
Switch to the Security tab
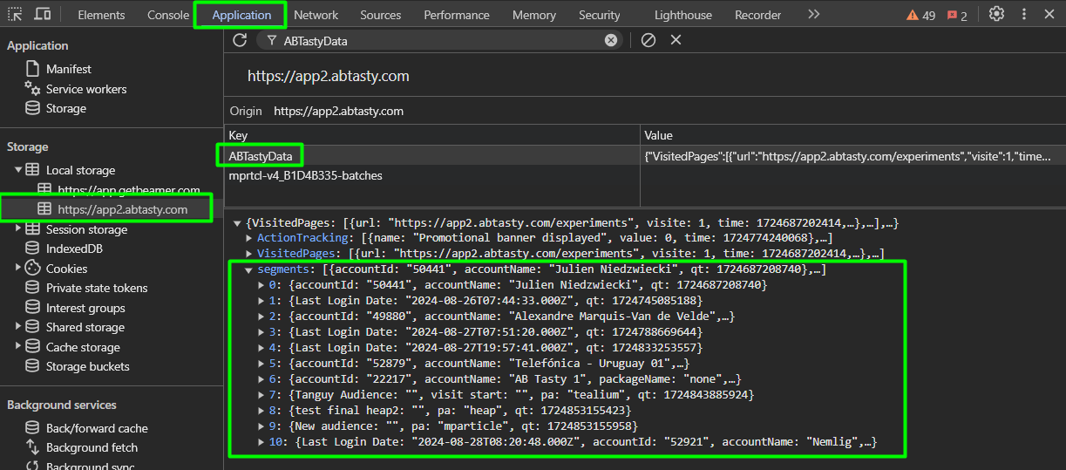(600, 15)
